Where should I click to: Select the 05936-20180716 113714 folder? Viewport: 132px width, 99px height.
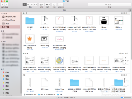[74, 82]
